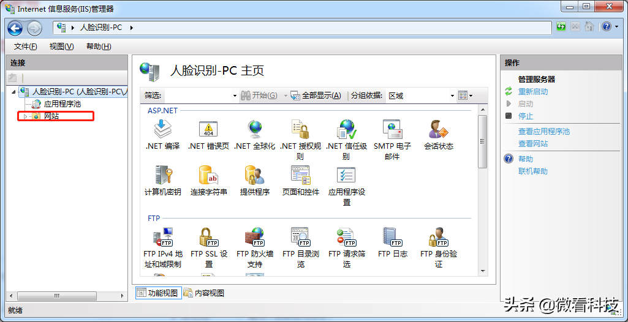
Task: Open the 文件(F) menu
Action: pyautogui.click(x=26, y=47)
